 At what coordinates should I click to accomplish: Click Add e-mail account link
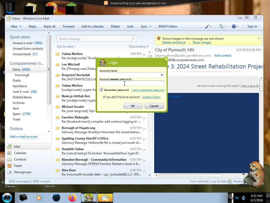pos(23,137)
